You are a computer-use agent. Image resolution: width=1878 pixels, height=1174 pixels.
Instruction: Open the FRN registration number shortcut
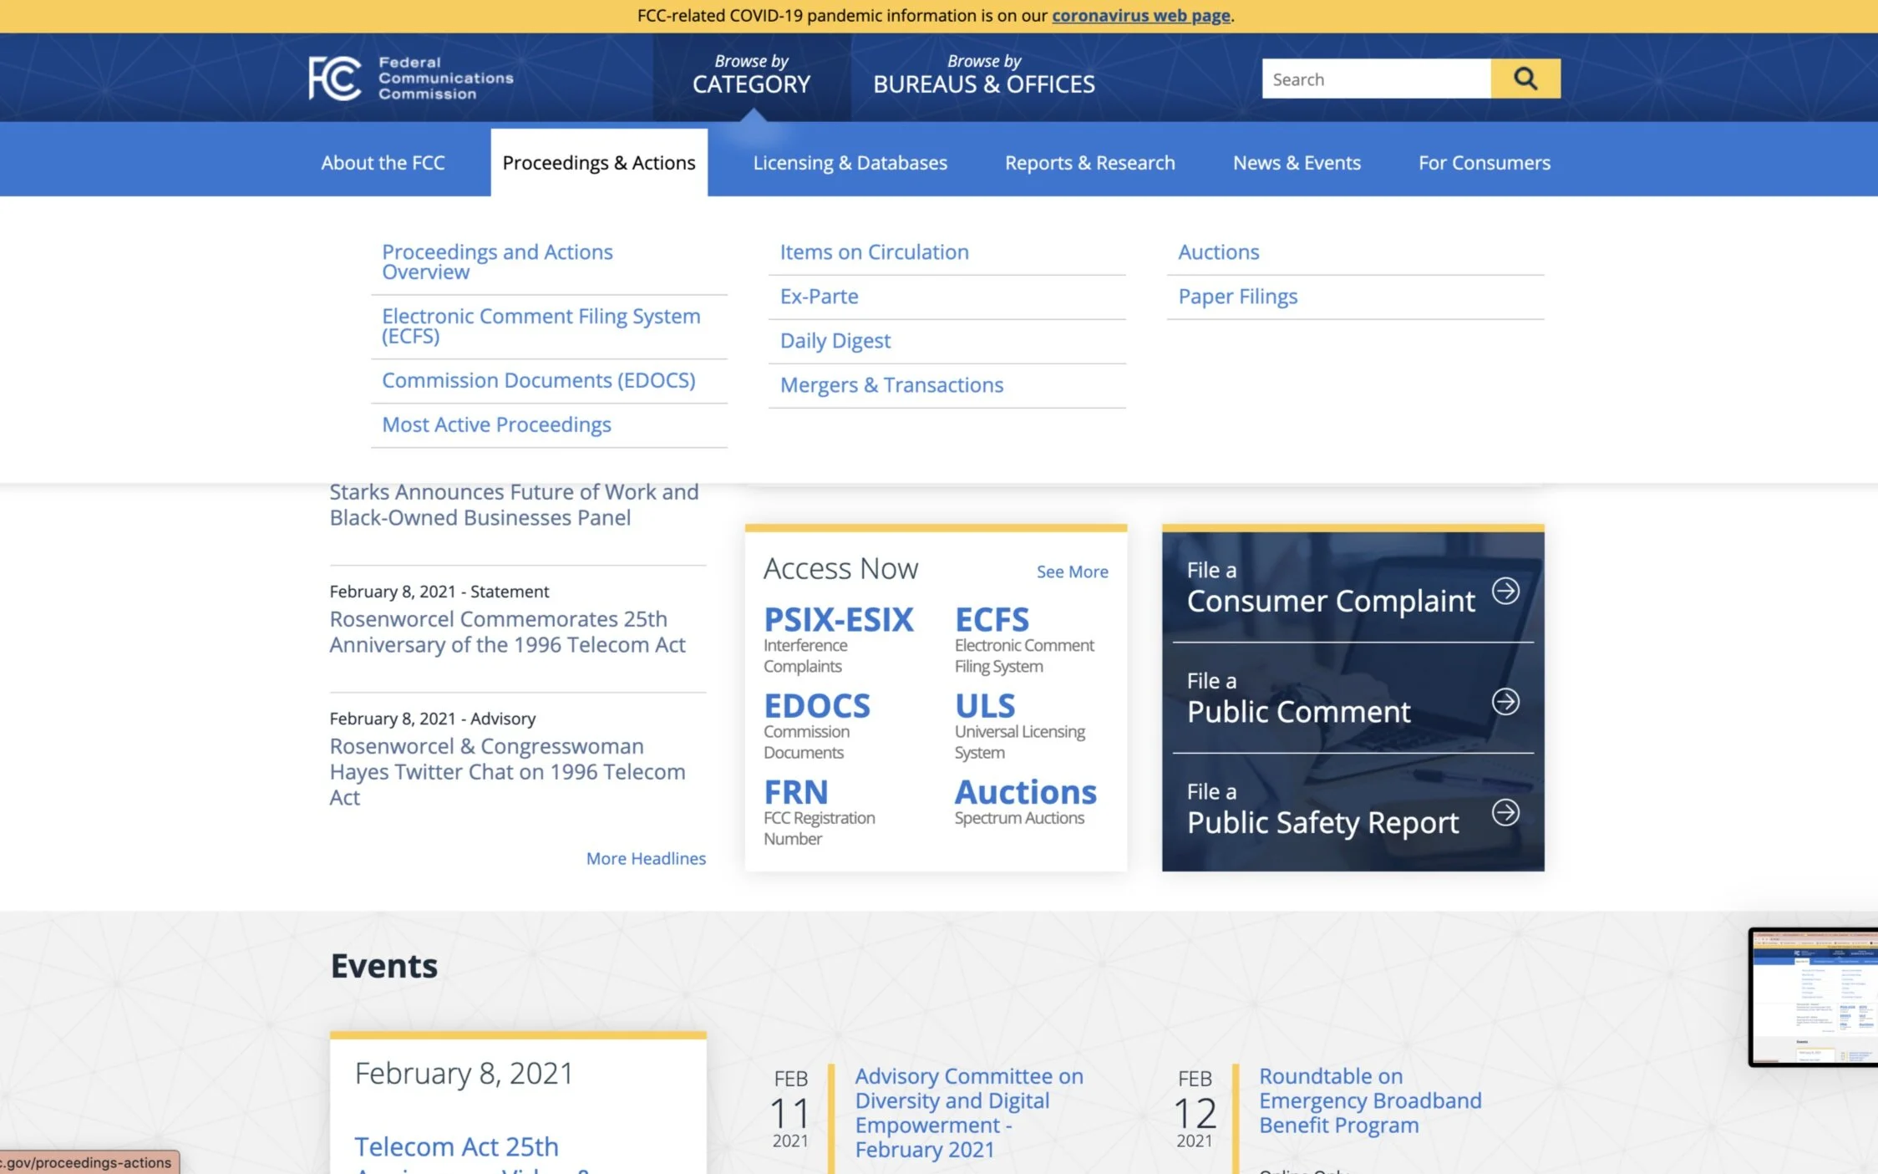click(796, 792)
